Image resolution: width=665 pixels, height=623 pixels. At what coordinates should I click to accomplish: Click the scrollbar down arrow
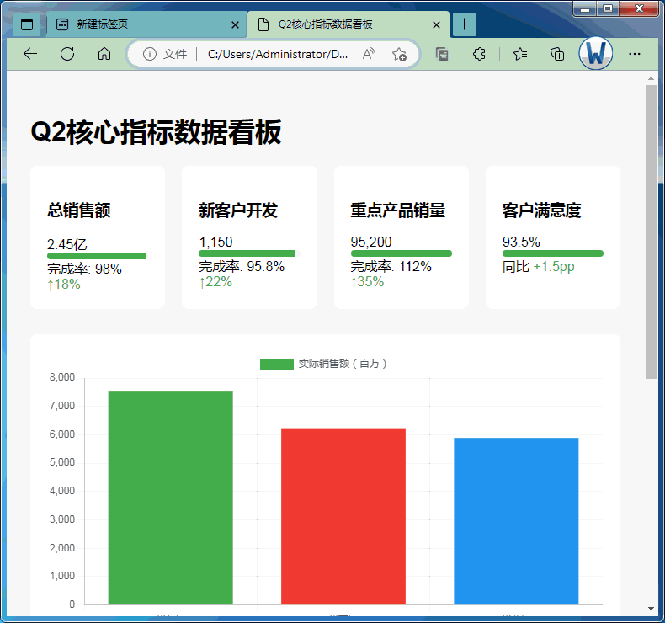point(651,609)
